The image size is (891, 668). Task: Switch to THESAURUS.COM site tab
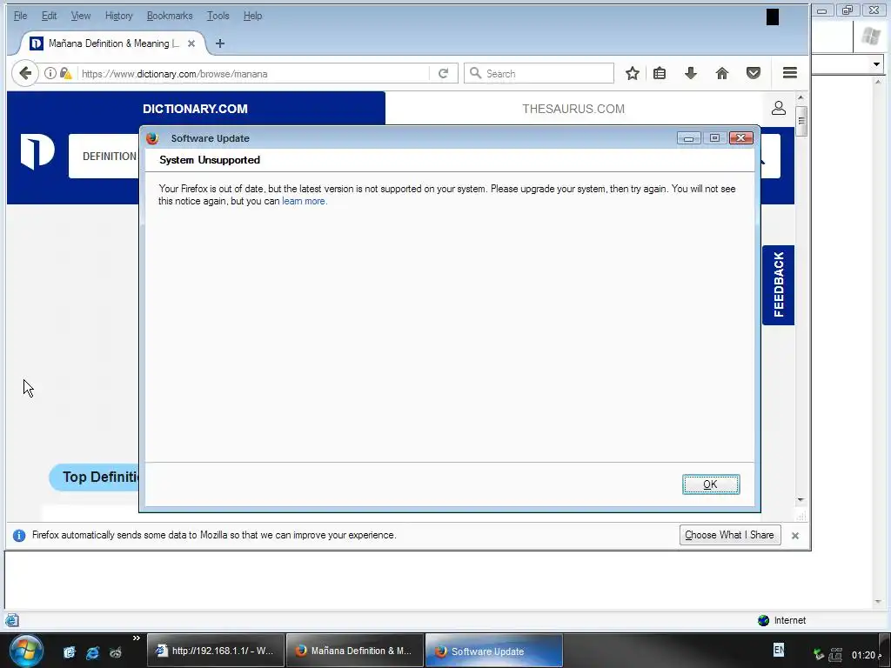pyautogui.click(x=573, y=109)
